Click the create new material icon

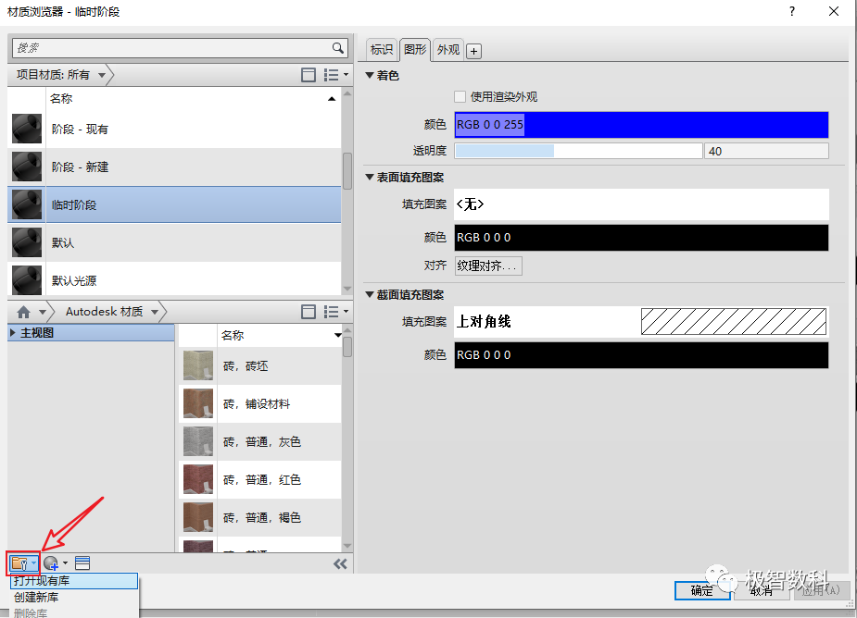[51, 562]
